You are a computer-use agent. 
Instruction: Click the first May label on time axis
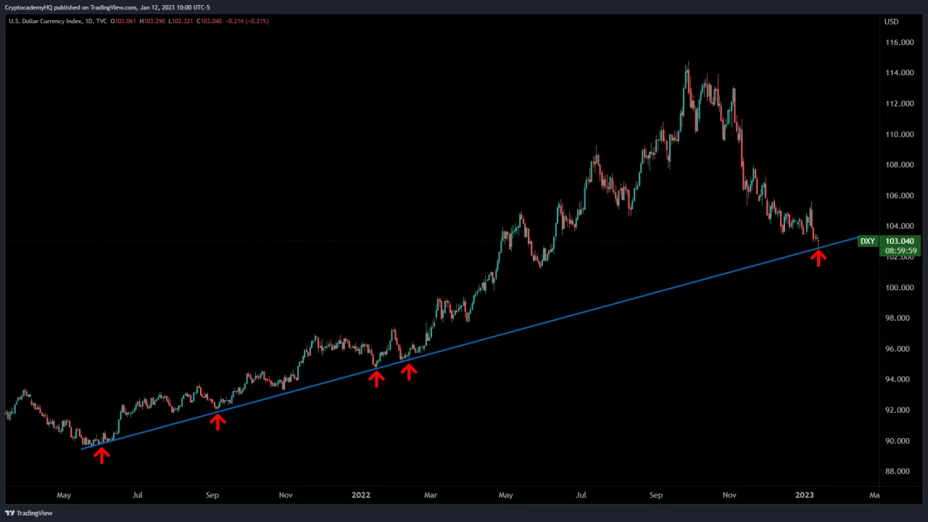(64, 495)
